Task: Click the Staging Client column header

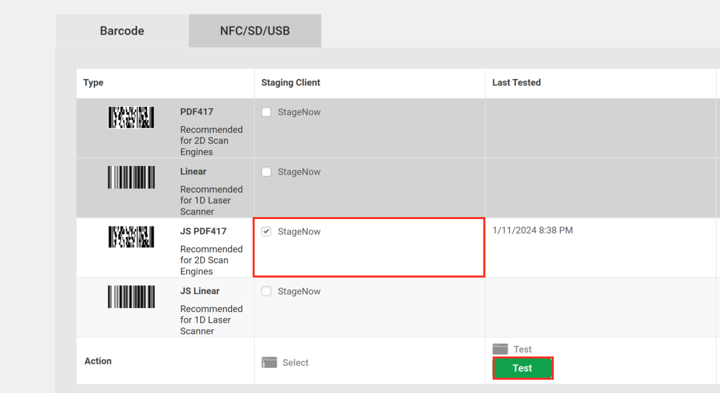Action: pyautogui.click(x=291, y=82)
